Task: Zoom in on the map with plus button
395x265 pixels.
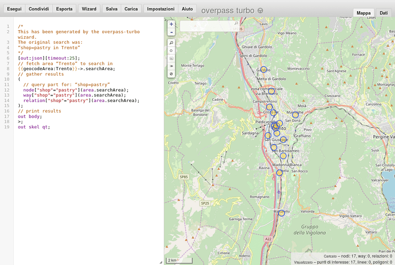Action: pyautogui.click(x=171, y=24)
